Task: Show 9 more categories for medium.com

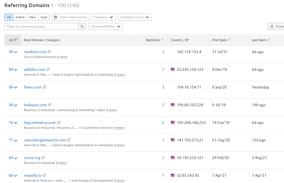Action: pos(62,57)
